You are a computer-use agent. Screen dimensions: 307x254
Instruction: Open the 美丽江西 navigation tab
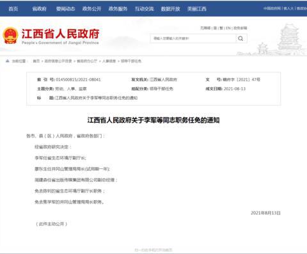point(197,9)
